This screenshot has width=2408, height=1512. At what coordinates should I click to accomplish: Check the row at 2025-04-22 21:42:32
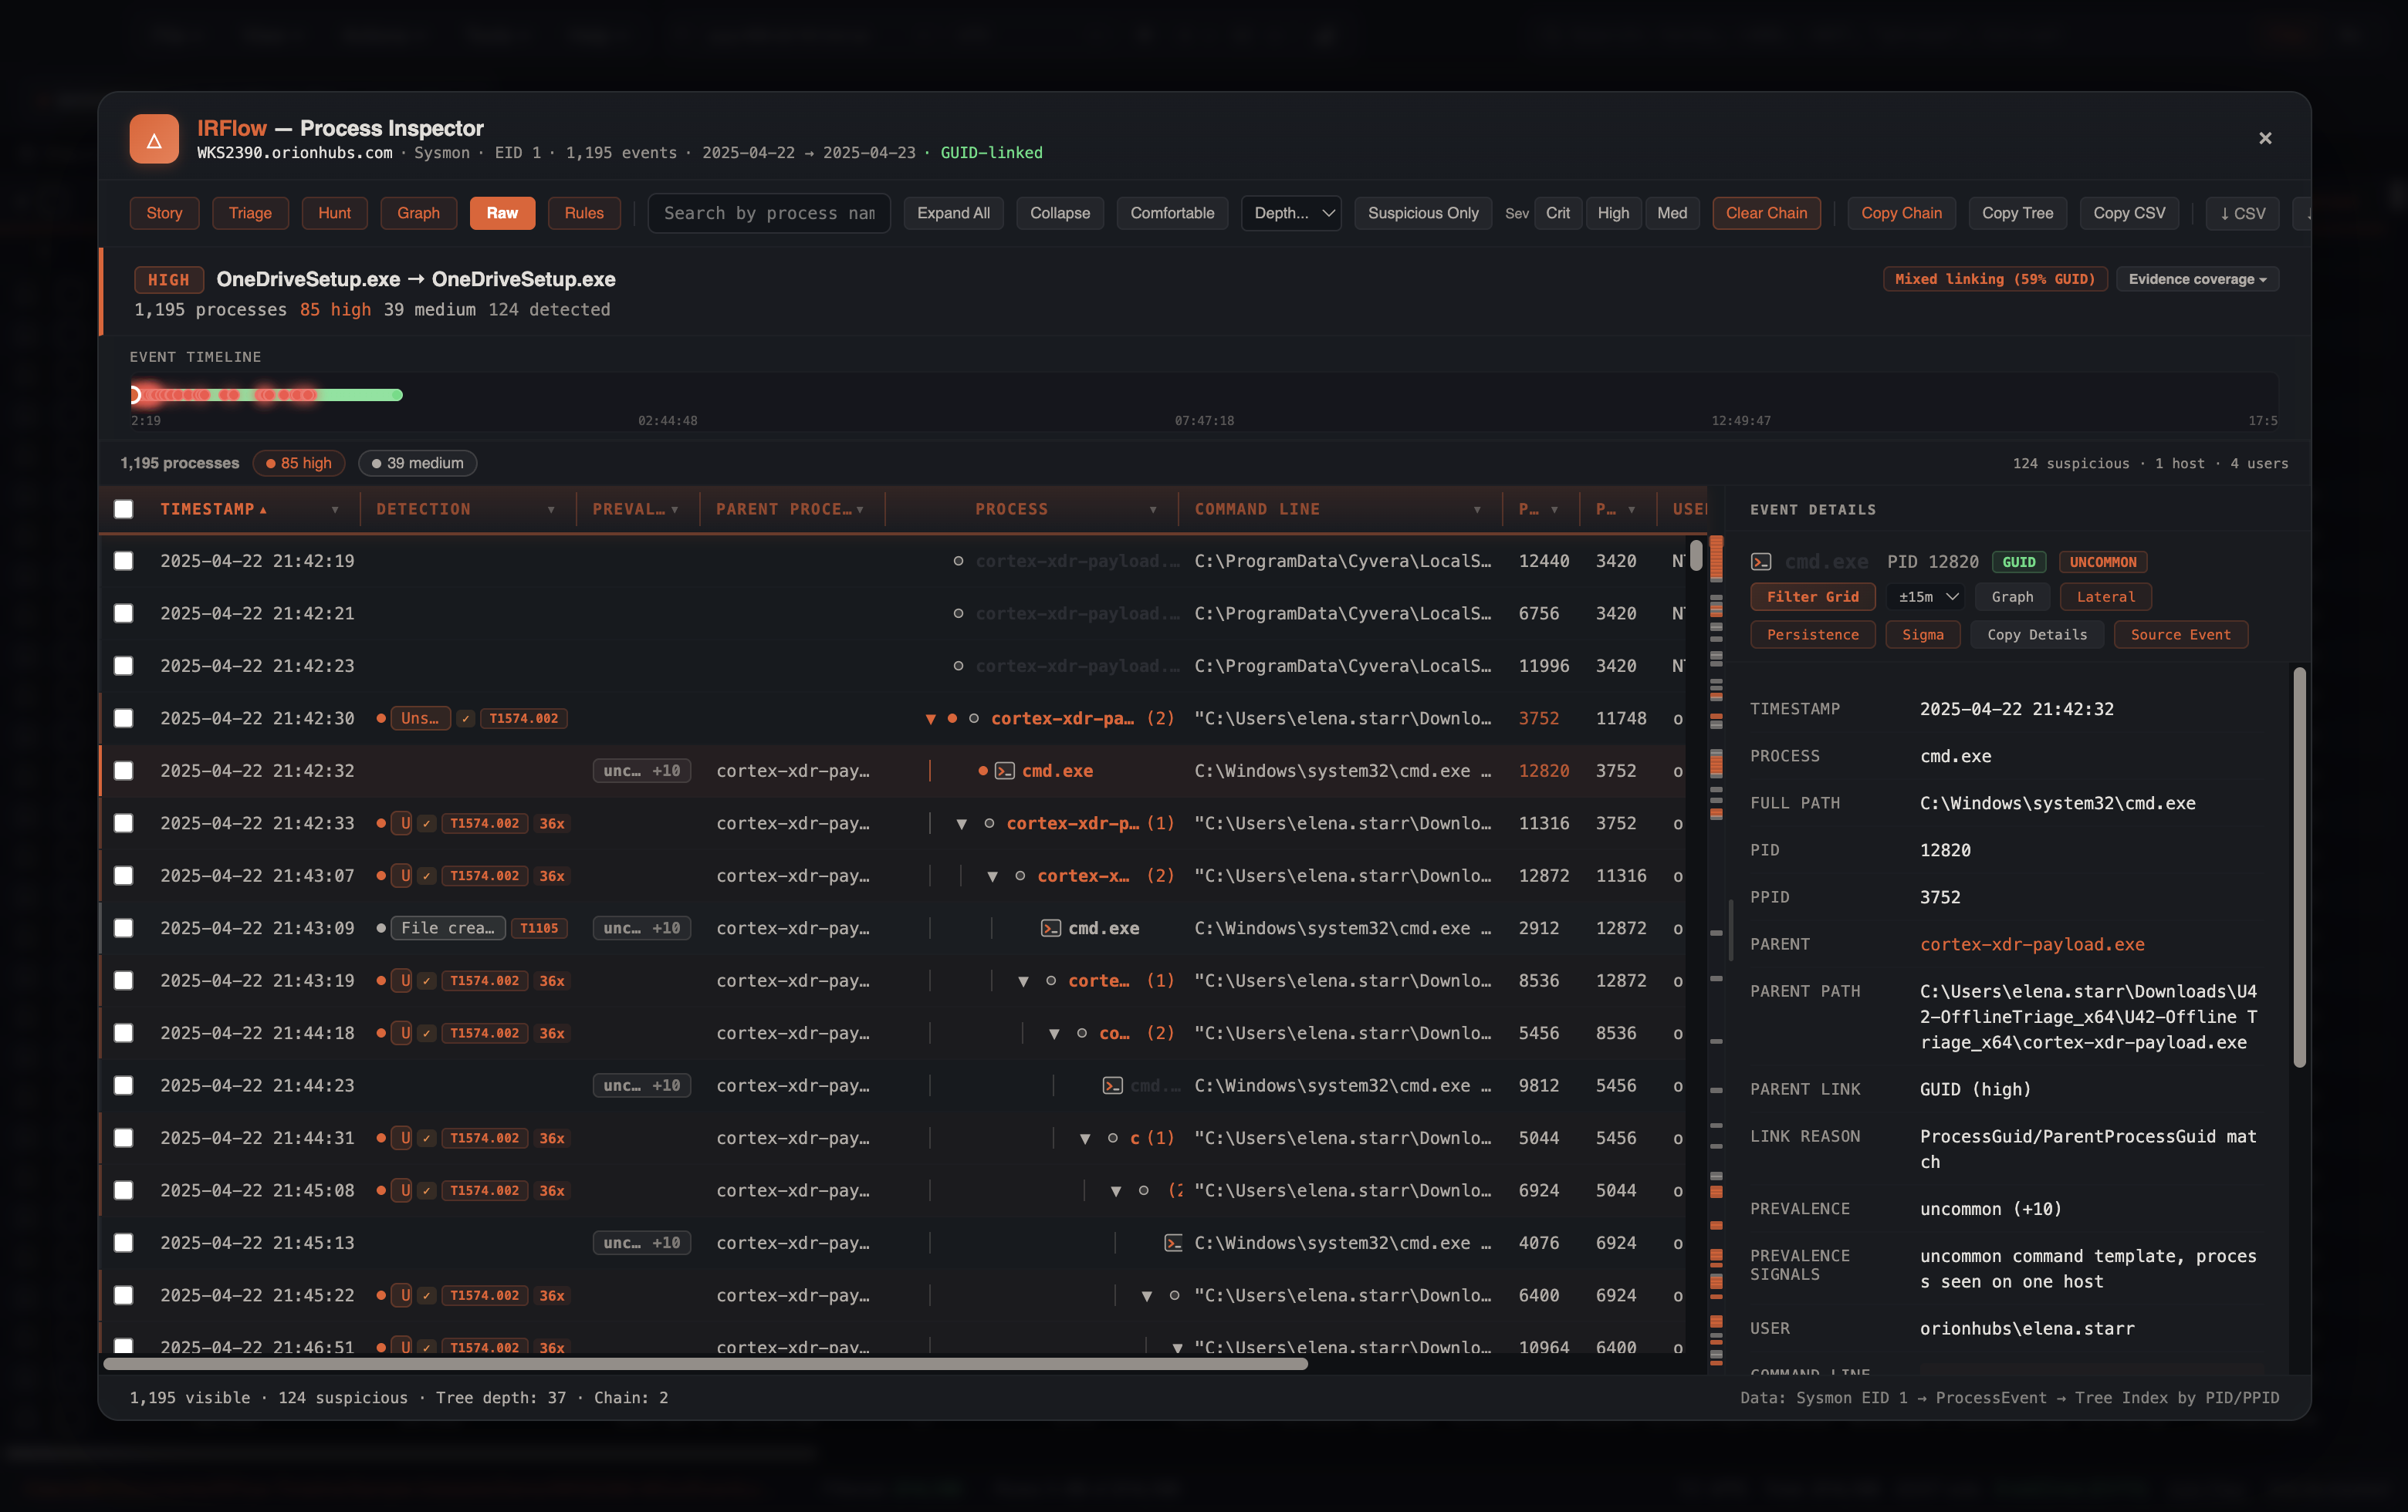point(123,771)
